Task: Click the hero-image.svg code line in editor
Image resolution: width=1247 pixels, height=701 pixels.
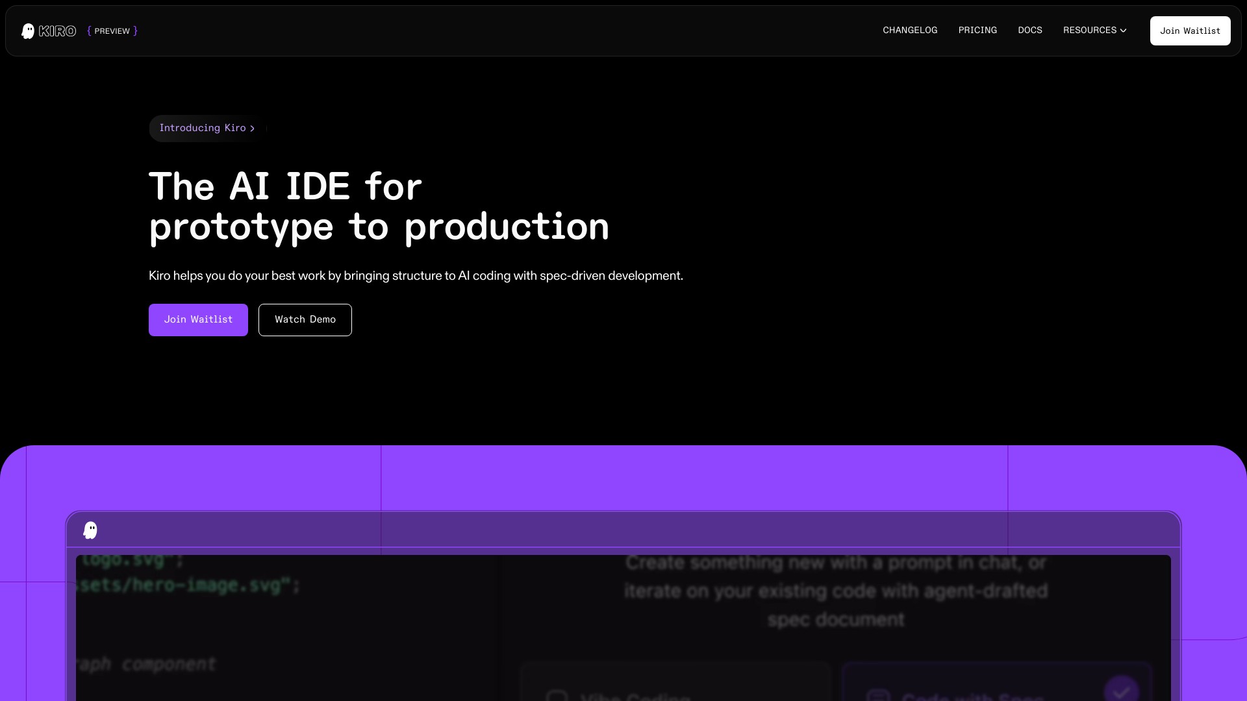Action: pos(188,585)
